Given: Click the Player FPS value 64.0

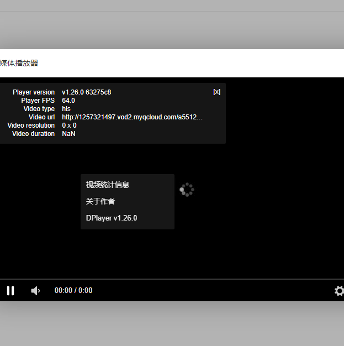Looking at the screenshot, I should (68, 101).
